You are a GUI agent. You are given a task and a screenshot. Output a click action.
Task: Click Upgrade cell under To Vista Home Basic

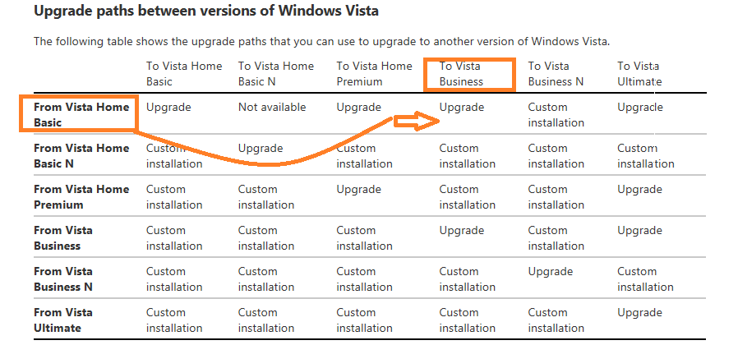coord(168,108)
